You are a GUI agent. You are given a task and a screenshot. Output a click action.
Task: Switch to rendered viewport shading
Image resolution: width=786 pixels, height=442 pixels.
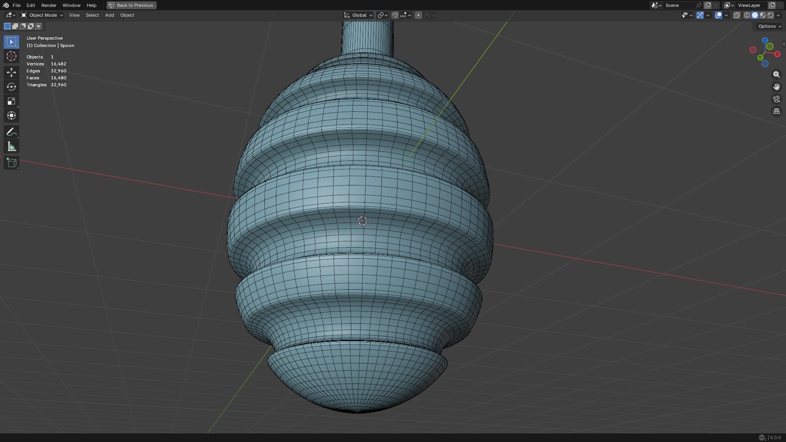click(770, 15)
